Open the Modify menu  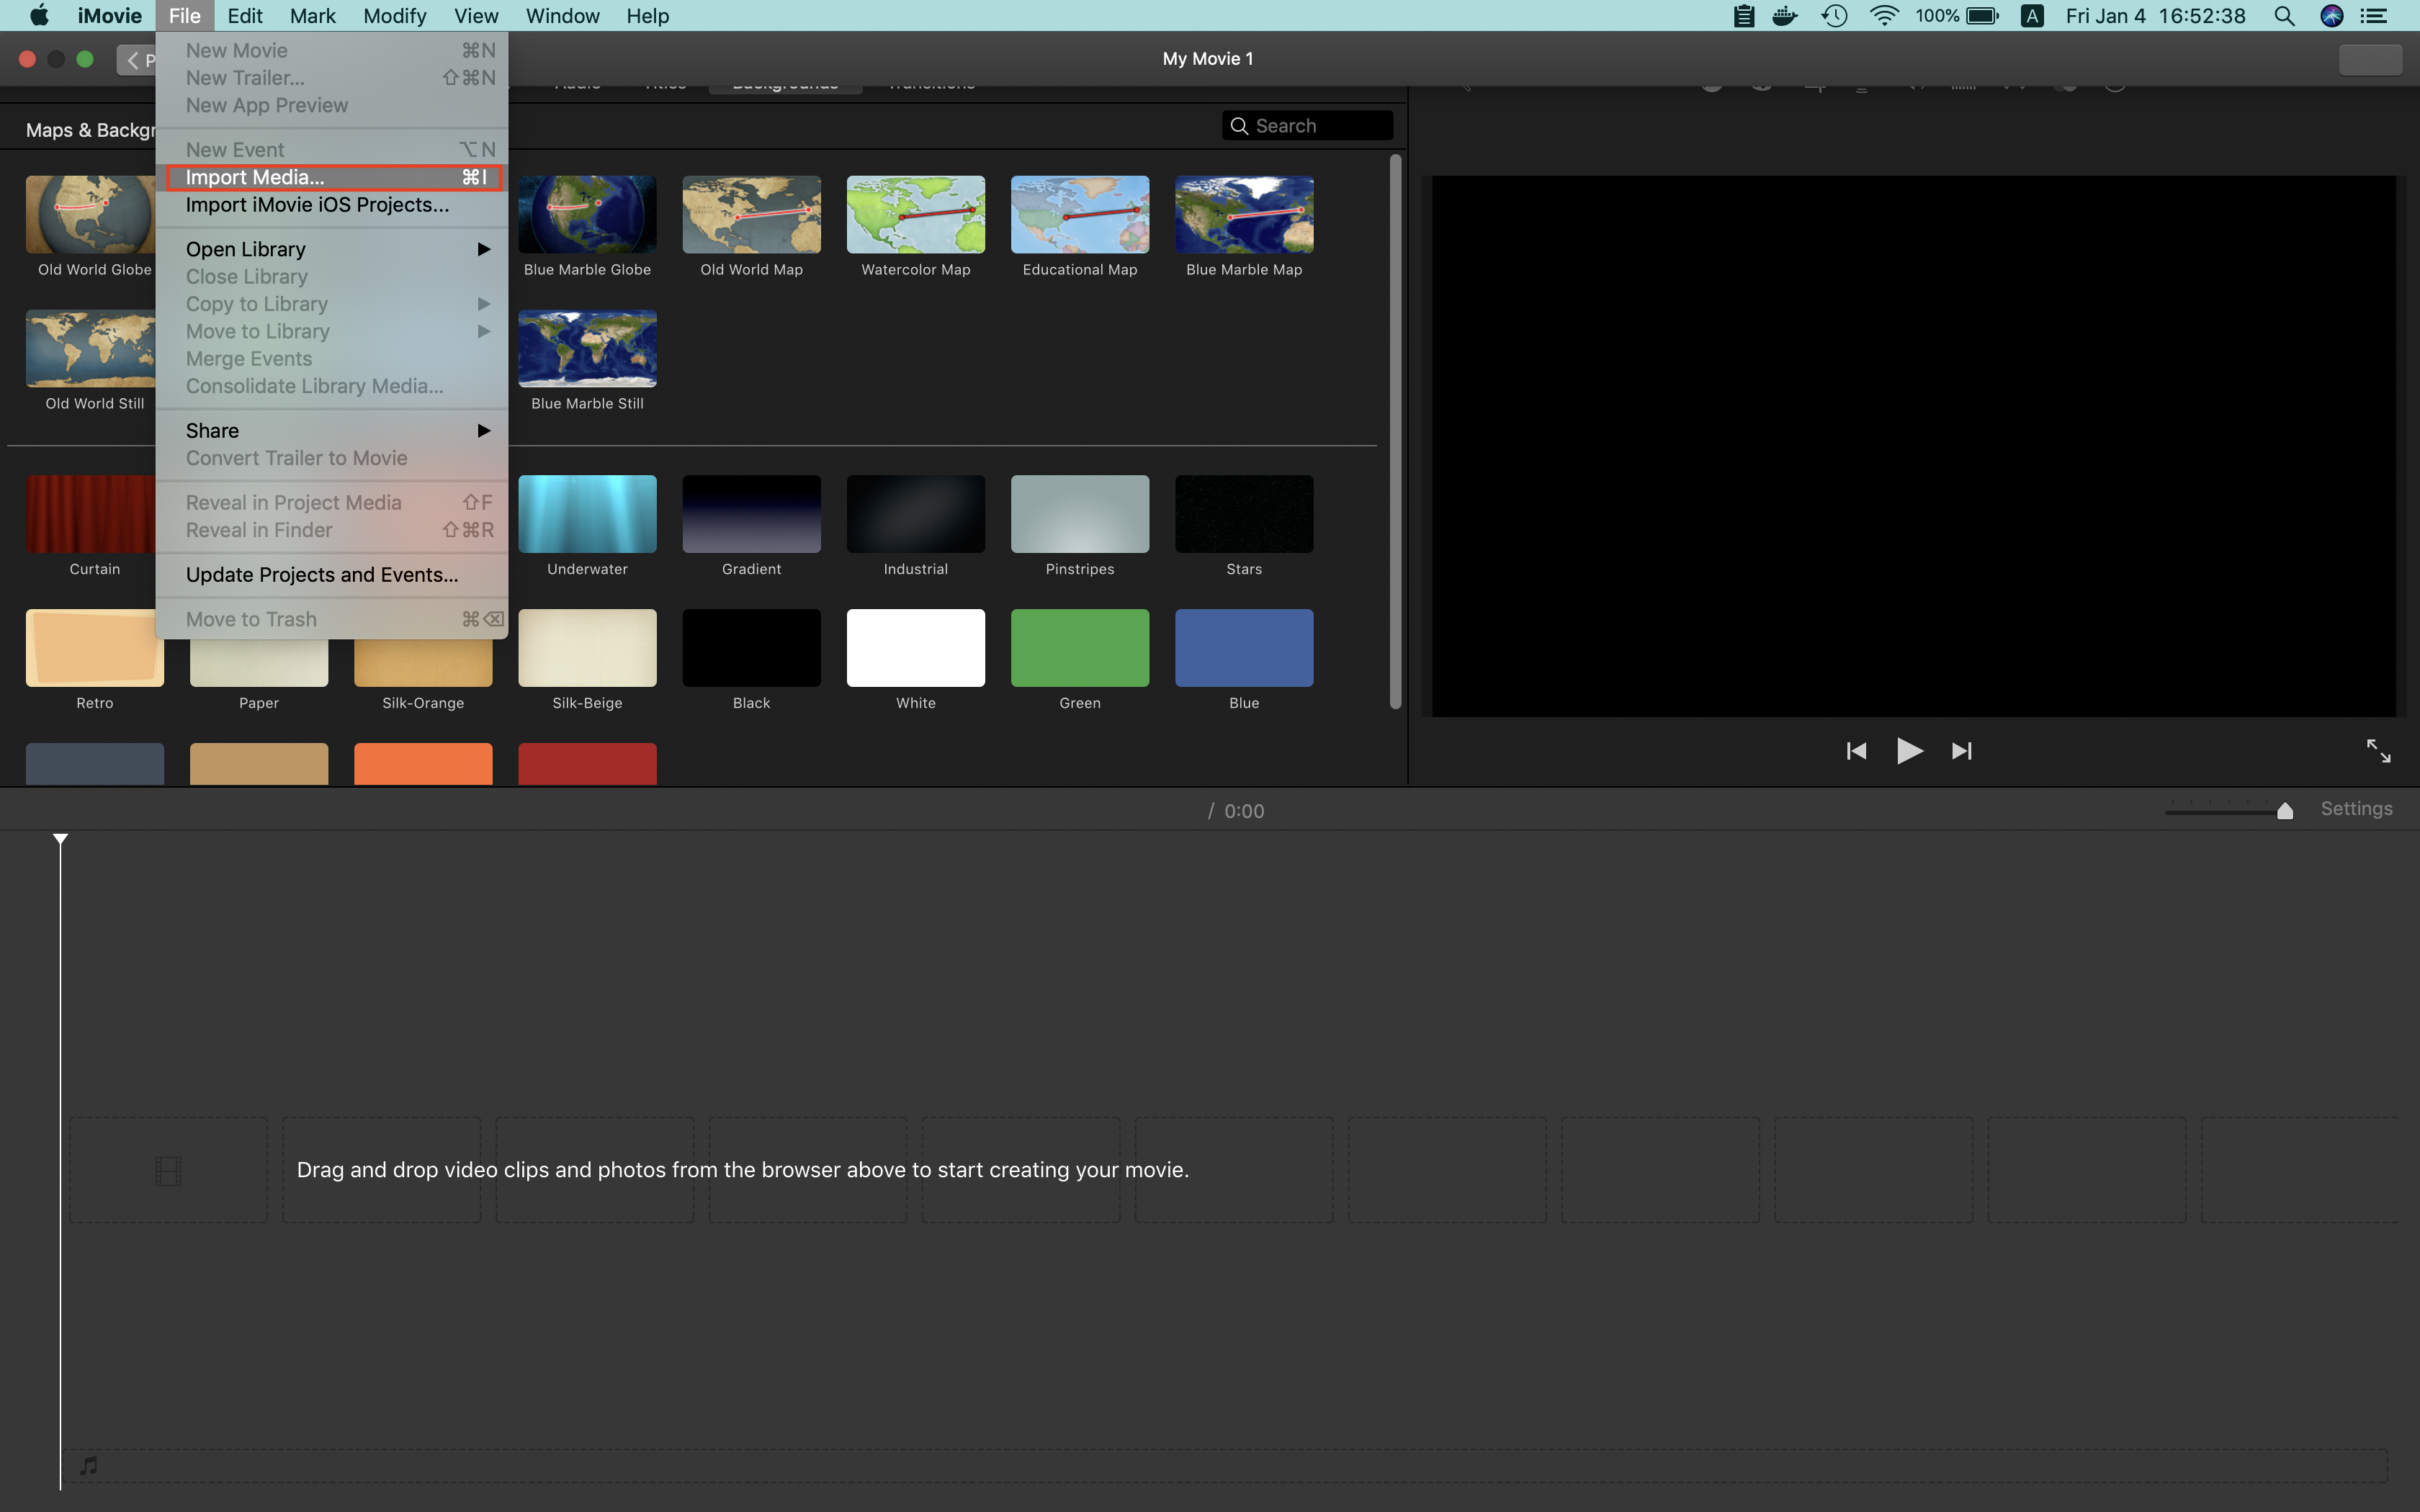coord(394,16)
